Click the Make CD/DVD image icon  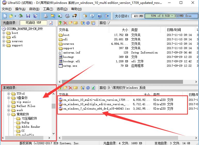46,16
